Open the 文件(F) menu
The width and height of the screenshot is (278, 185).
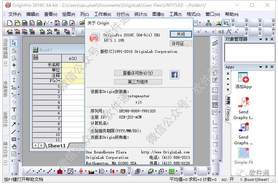tap(14, 14)
